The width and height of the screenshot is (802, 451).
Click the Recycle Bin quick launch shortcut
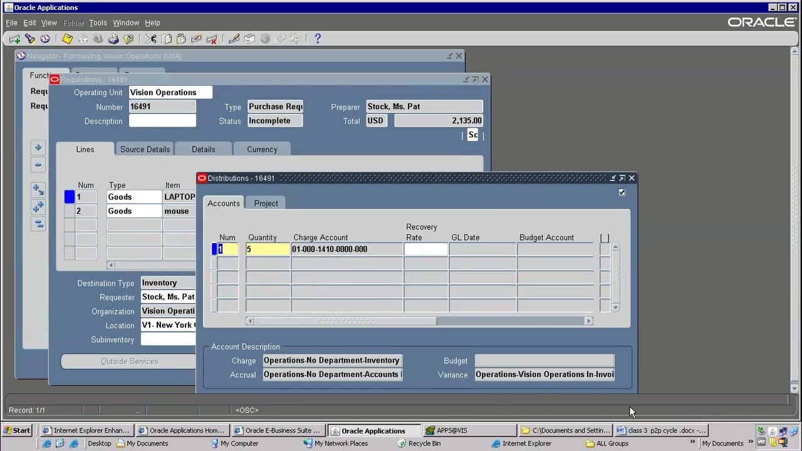(419, 443)
